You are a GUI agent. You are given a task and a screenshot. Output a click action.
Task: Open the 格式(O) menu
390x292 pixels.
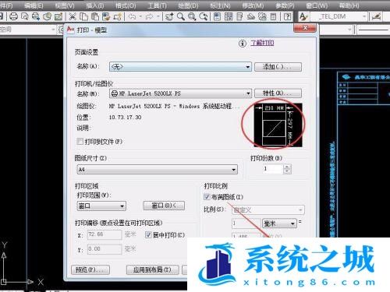tap(126, 5)
